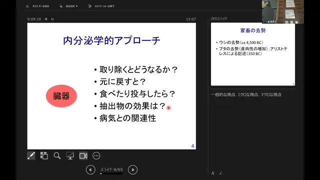Click the slide progress bar under スライド 4/65
The width and height of the screenshot is (320, 180).
(111, 173)
